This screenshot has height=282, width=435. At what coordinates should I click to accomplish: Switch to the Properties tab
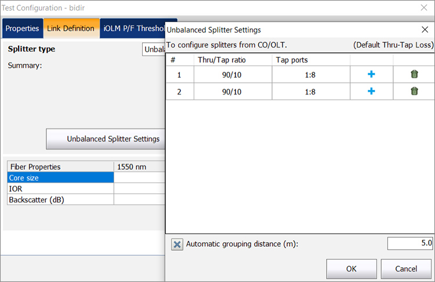pyautogui.click(x=23, y=28)
